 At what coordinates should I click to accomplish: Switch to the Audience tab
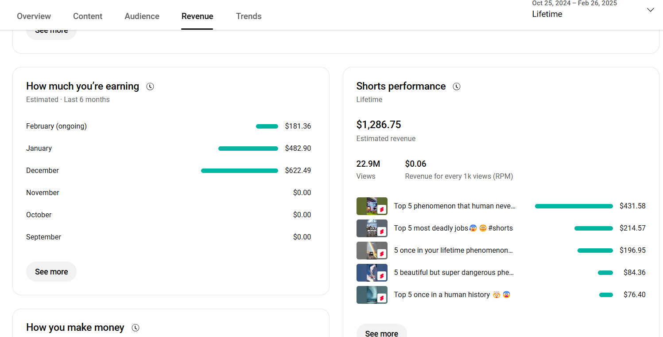pos(142,16)
